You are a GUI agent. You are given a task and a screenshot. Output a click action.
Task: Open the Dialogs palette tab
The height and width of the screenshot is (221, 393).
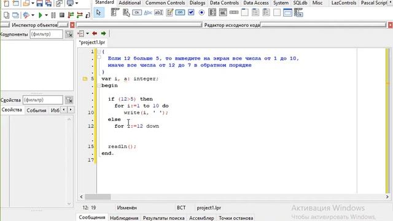tap(197, 3)
